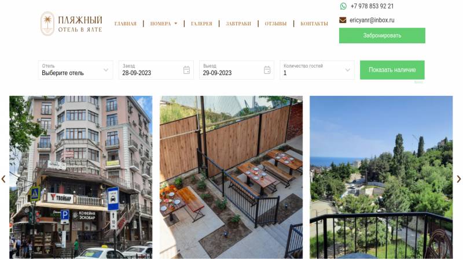463x260 pixels.
Task: Open the hotel building exterior photo
Action: click(x=81, y=177)
